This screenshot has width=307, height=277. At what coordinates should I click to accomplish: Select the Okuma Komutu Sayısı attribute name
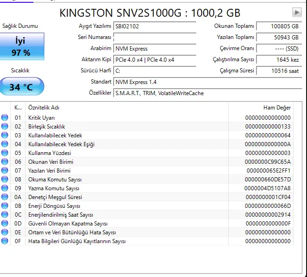point(55,180)
